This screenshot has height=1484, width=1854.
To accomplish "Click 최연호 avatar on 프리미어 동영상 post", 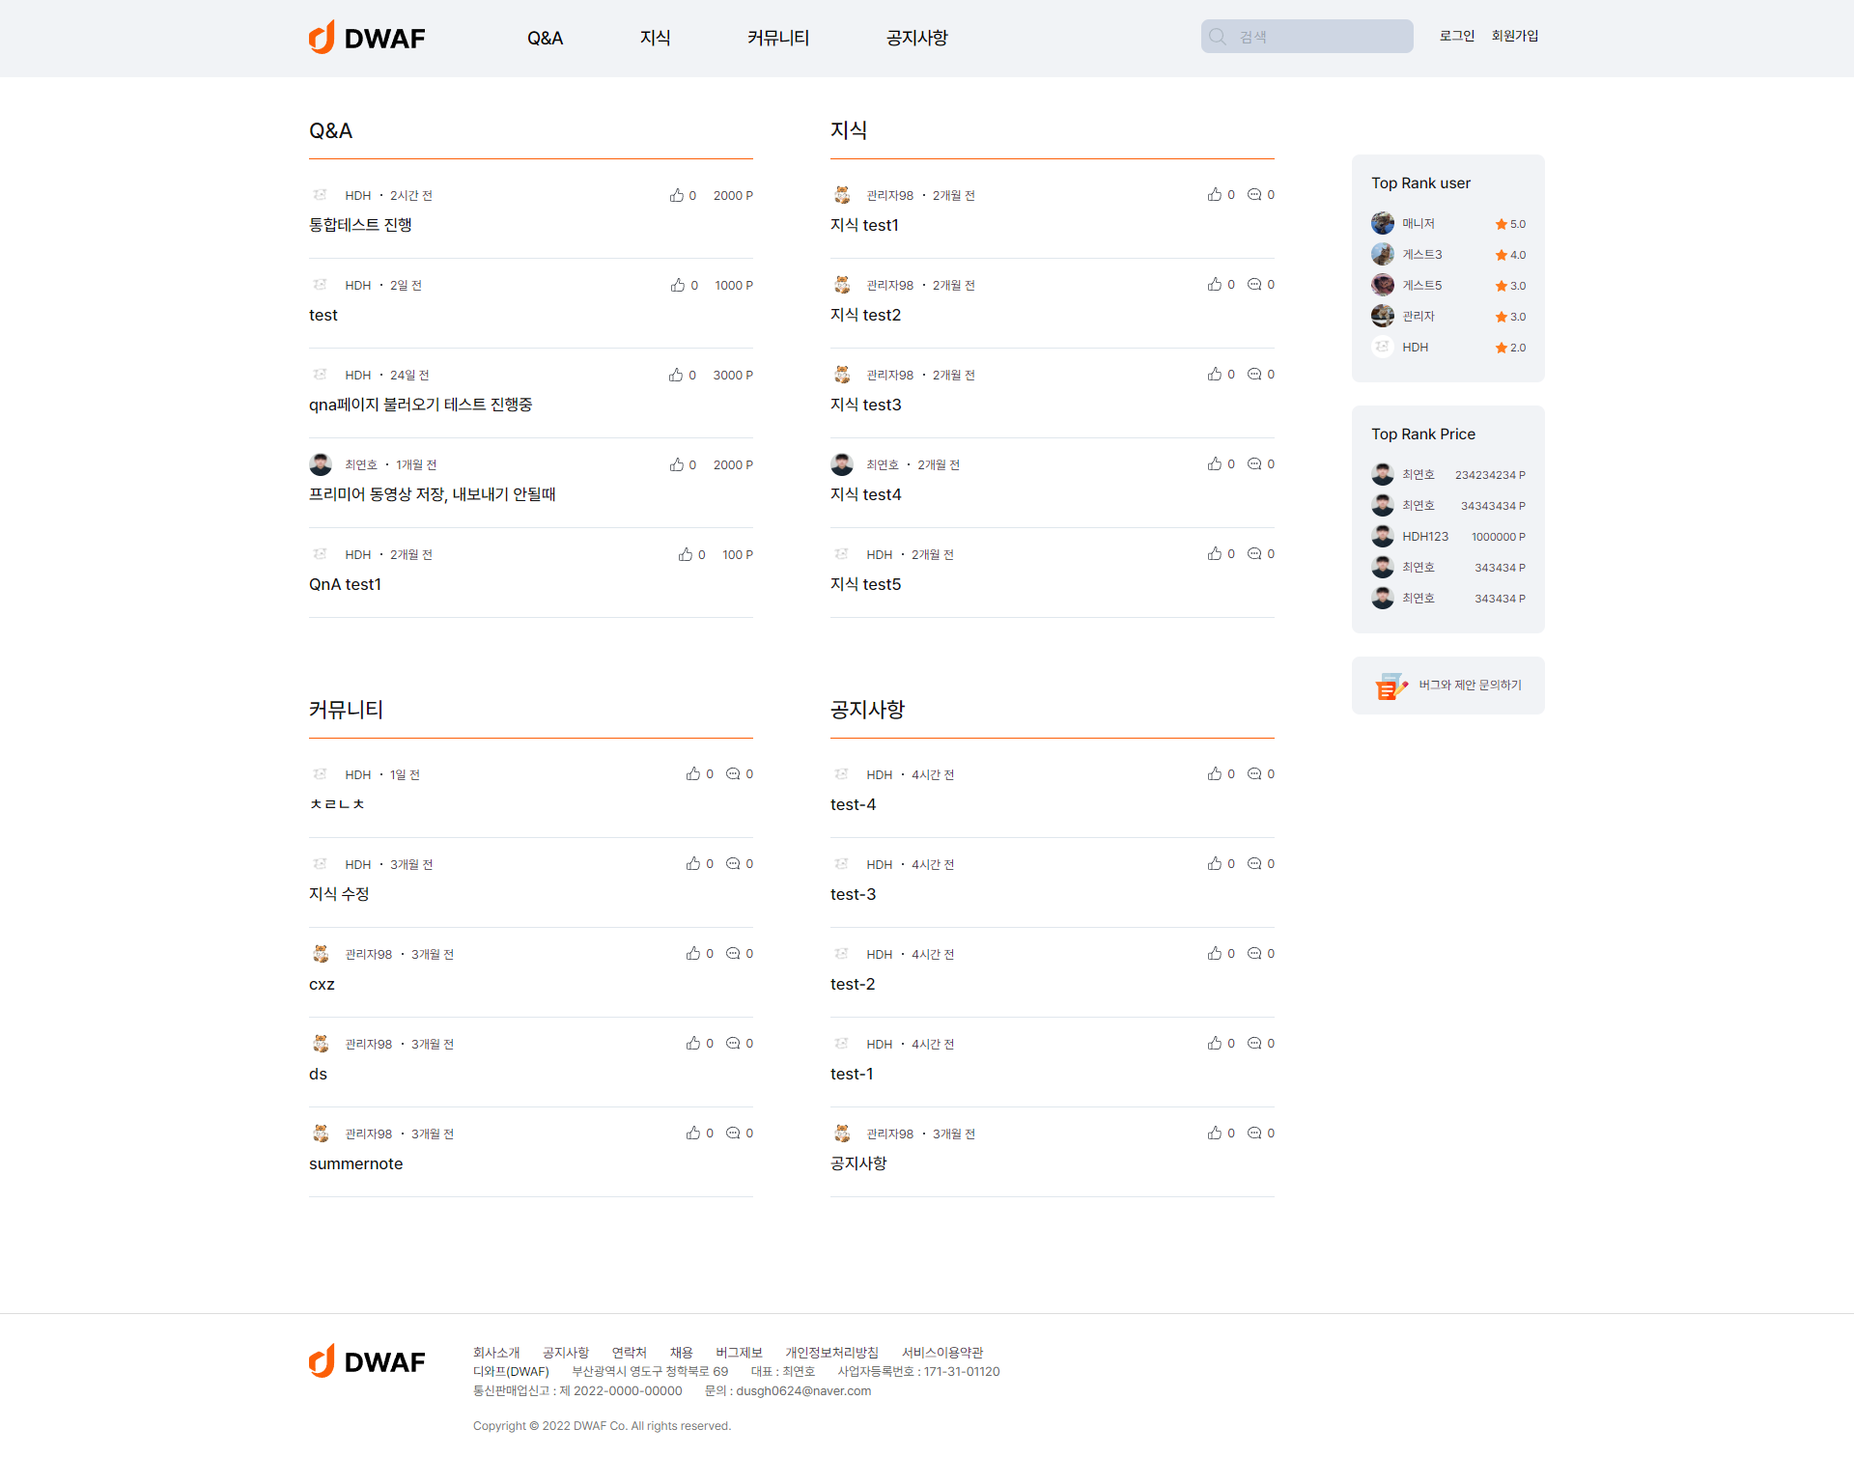I will click(x=321, y=464).
